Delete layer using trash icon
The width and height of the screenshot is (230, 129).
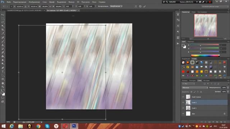tap(225, 122)
